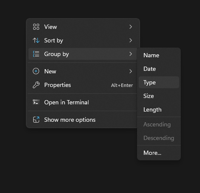200x193 pixels.
Task: Select the Descending order option
Action: pyautogui.click(x=159, y=138)
